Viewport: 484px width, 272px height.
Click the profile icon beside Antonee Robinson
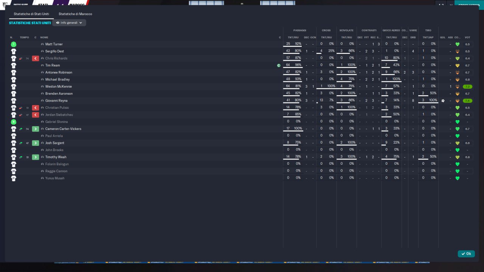coord(42,73)
